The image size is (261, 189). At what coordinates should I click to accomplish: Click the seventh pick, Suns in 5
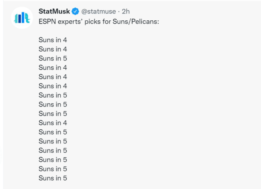53,95
